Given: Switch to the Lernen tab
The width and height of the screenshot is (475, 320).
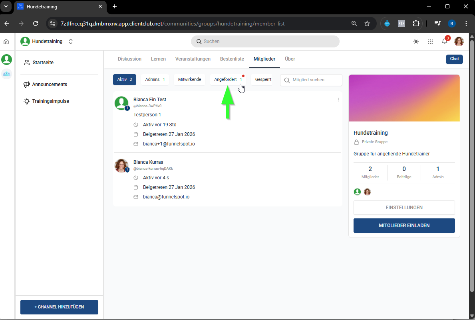Looking at the screenshot, I should (159, 59).
